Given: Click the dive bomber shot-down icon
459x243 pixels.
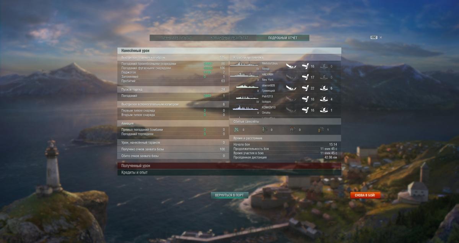Looking at the screenshot, I should coord(292,130).
